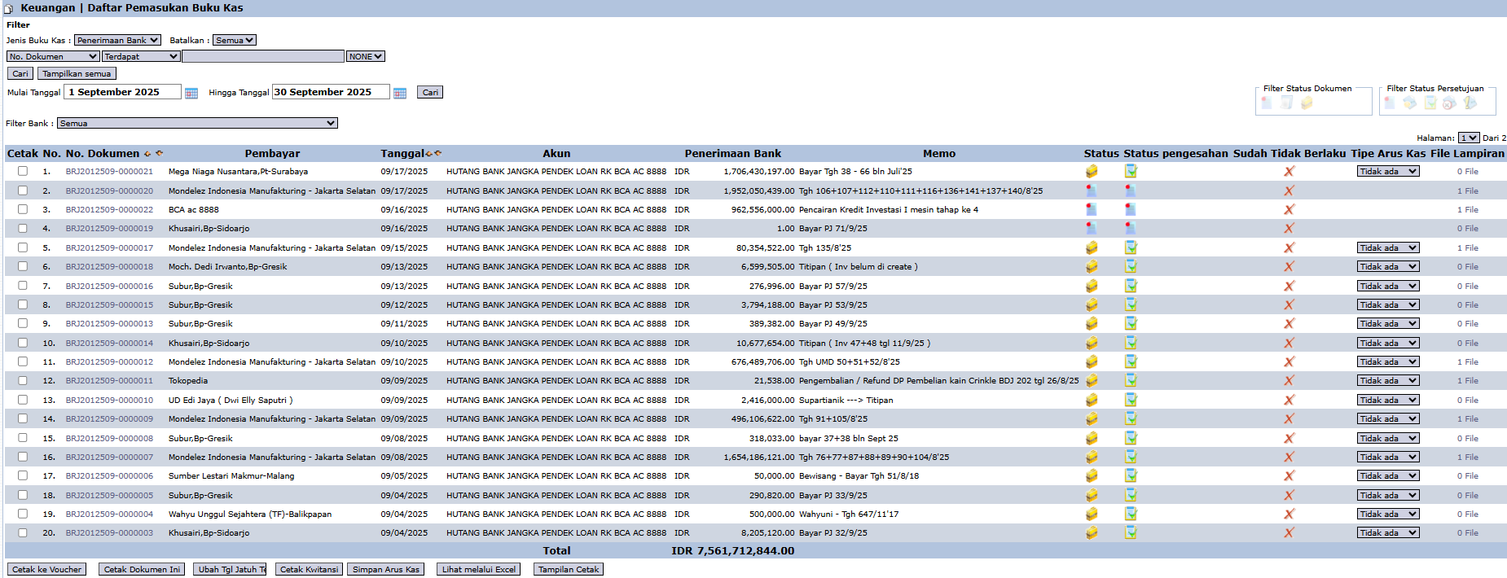Screen dimensions: 1507x578
Task: Click Cari button below search criteria
Action: pos(20,73)
